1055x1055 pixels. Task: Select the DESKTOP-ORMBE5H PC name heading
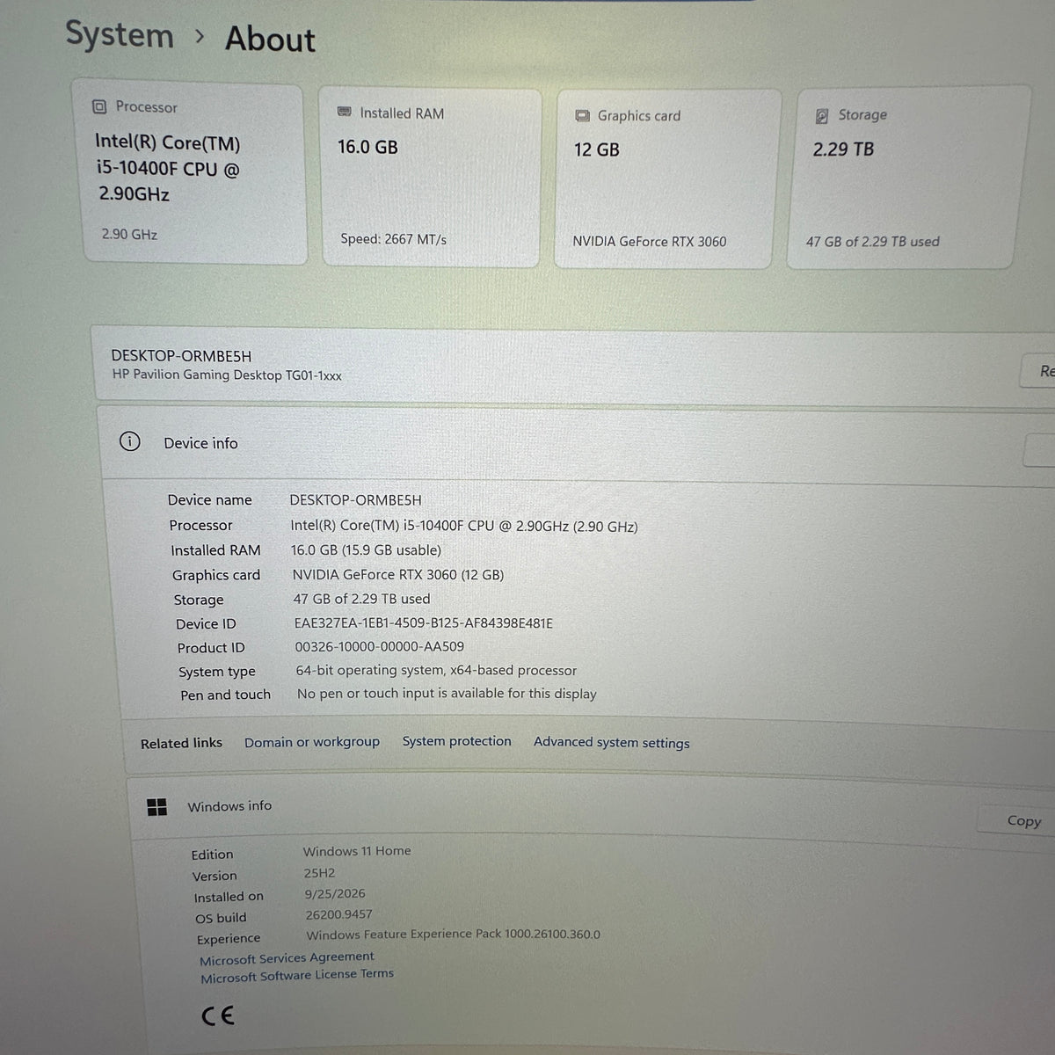pos(181,356)
